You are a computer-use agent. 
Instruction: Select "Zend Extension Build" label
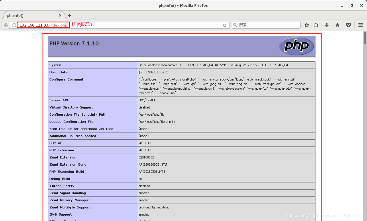[68, 164]
